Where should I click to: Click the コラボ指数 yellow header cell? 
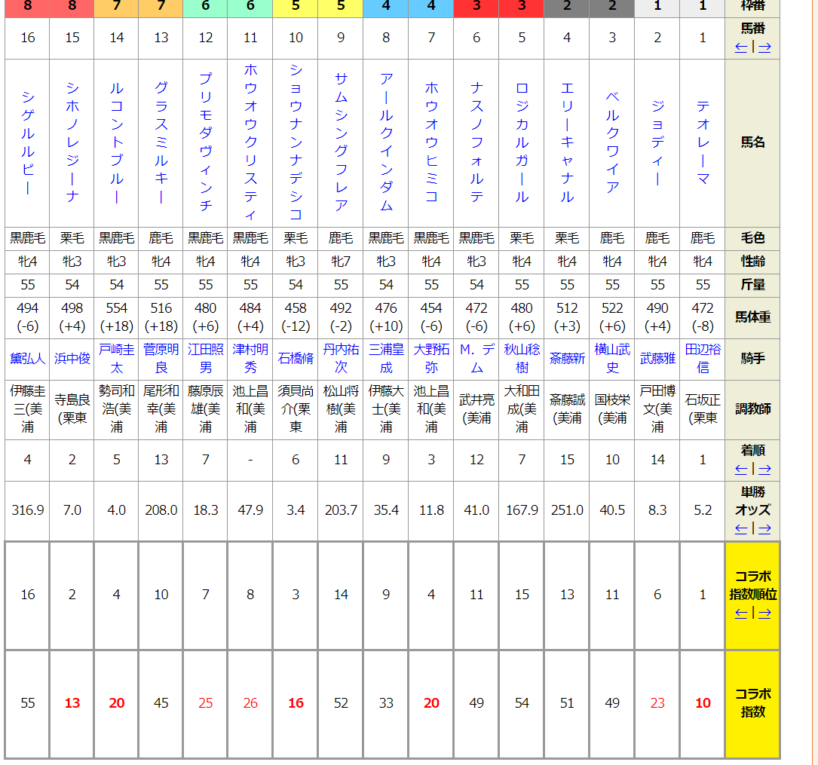tap(752, 703)
